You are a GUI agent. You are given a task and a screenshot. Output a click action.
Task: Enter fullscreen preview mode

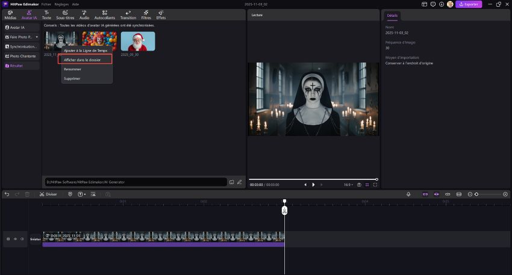375,185
